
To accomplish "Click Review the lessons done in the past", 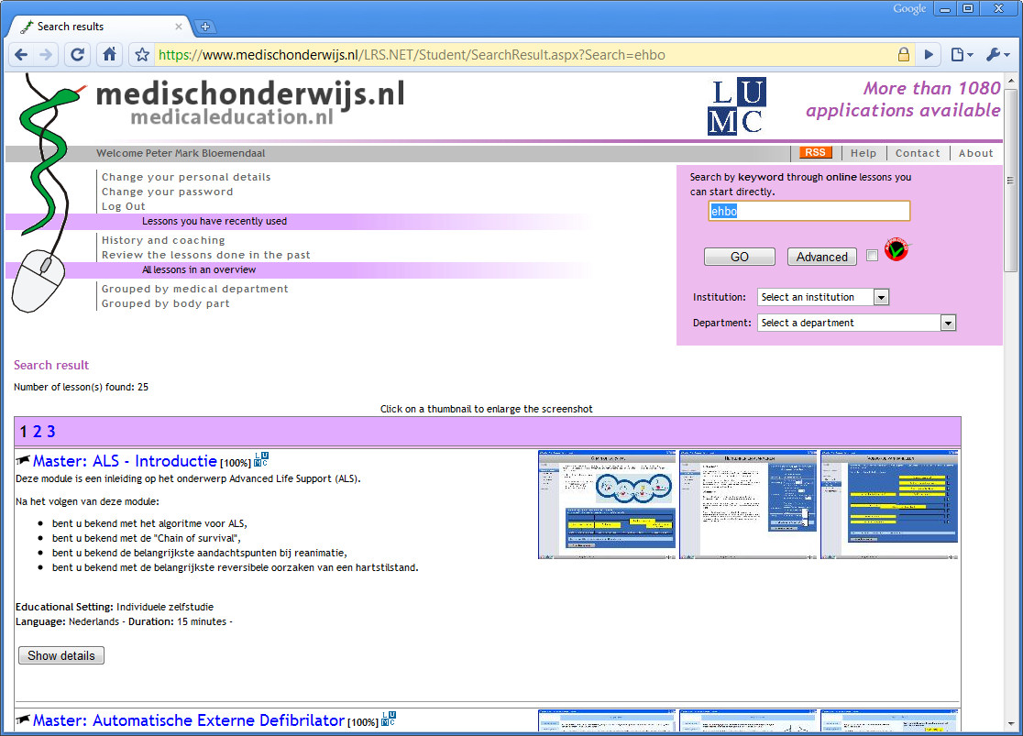I will 205,255.
